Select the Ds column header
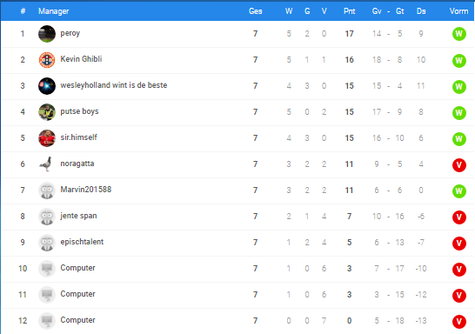Screen dimensions: 475x334 click(421, 11)
